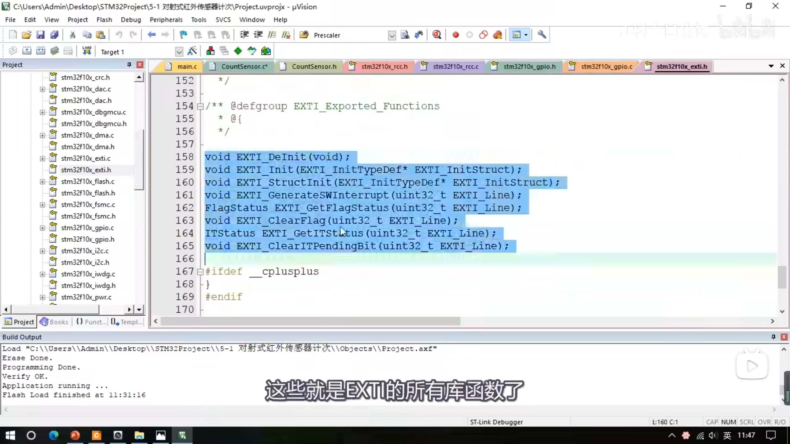Switch to the CountSensor.h tab
This screenshot has height=444, width=790.
[x=314, y=67]
